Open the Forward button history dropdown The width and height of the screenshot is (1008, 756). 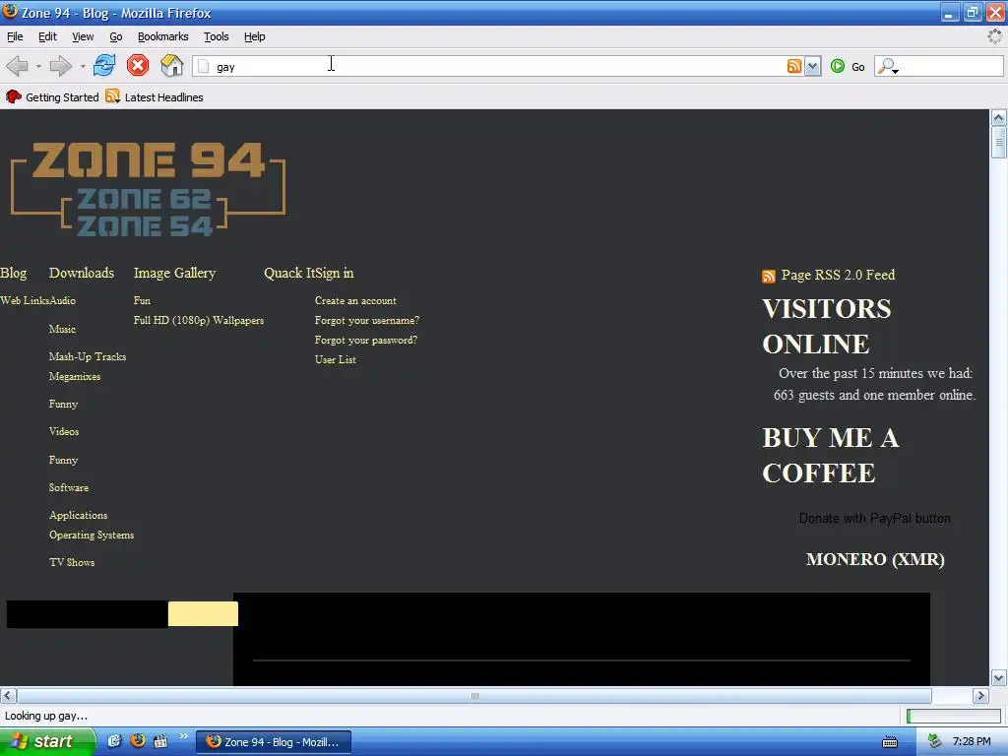(x=83, y=66)
